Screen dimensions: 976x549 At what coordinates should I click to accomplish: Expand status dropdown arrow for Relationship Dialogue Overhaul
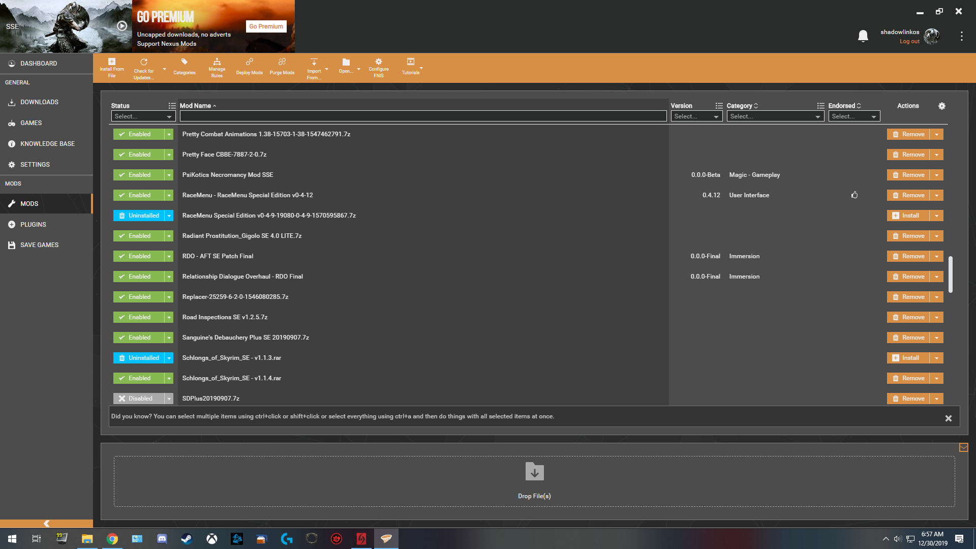(x=169, y=277)
